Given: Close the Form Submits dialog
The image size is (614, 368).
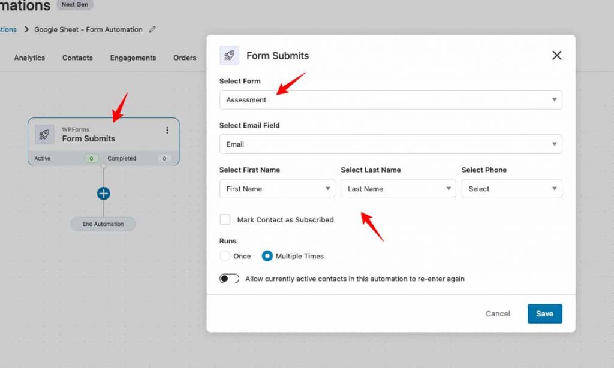Looking at the screenshot, I should tap(556, 56).
